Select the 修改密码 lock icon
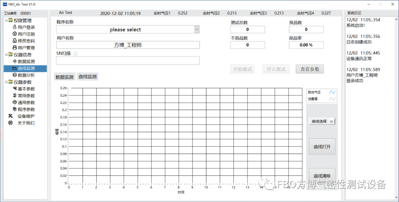This screenshot has height=202, width=399. [15, 41]
